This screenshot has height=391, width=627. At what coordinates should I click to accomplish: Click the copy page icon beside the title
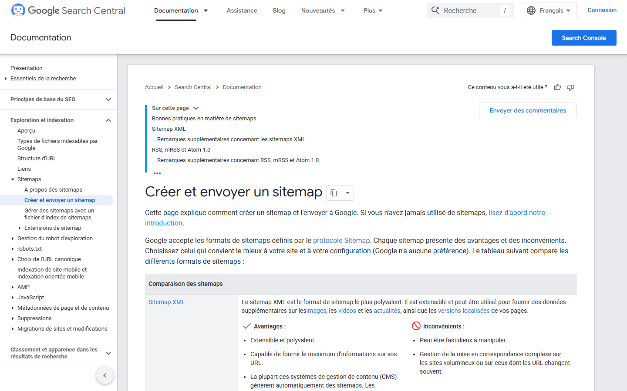point(334,193)
